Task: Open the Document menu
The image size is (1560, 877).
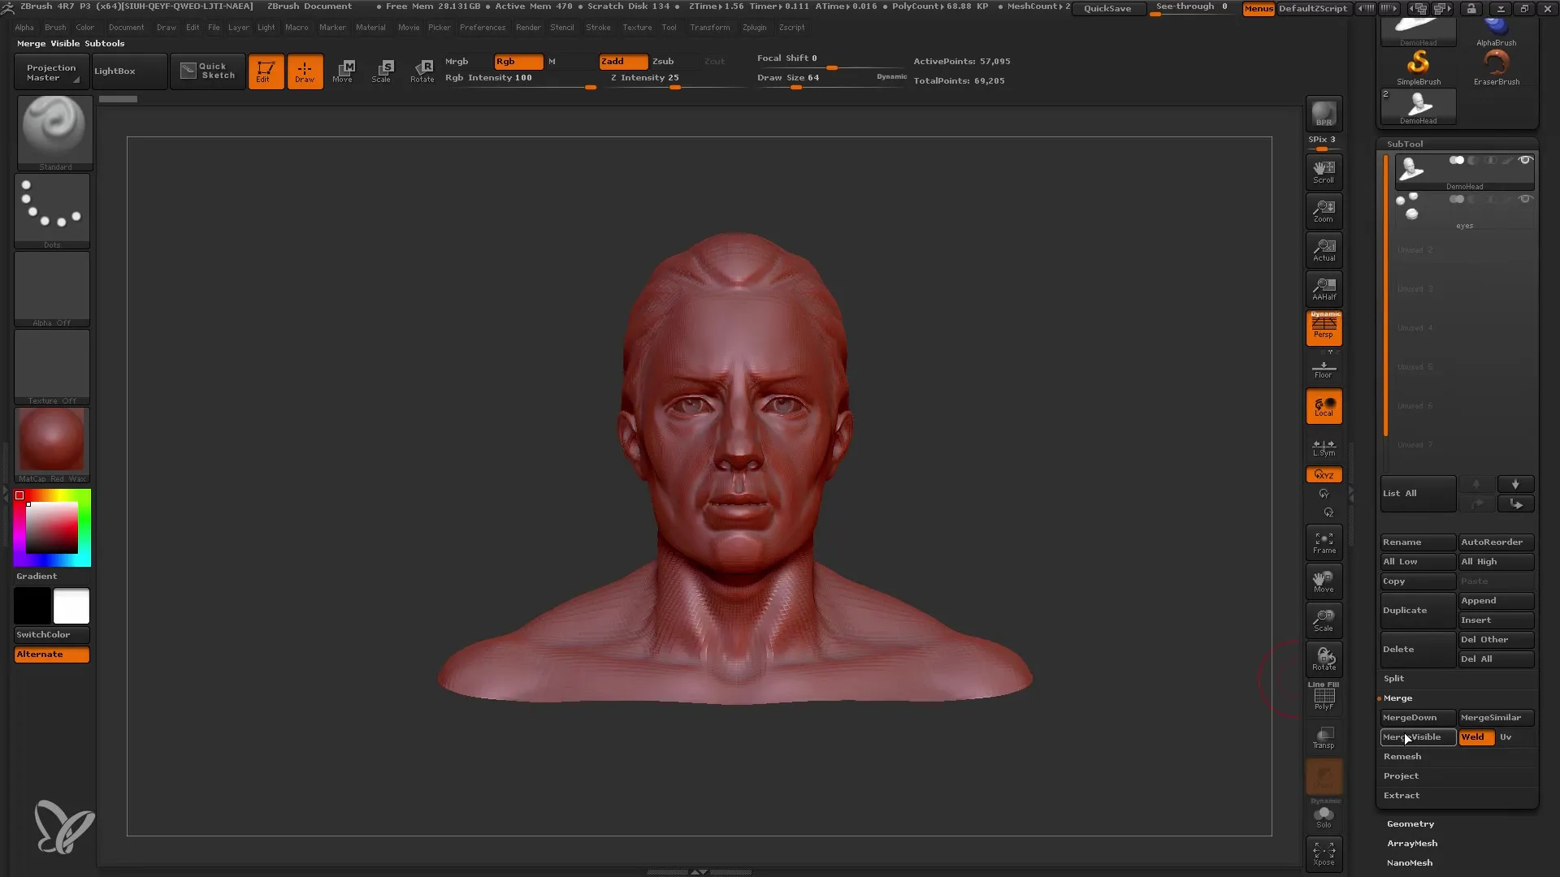Action: click(126, 28)
